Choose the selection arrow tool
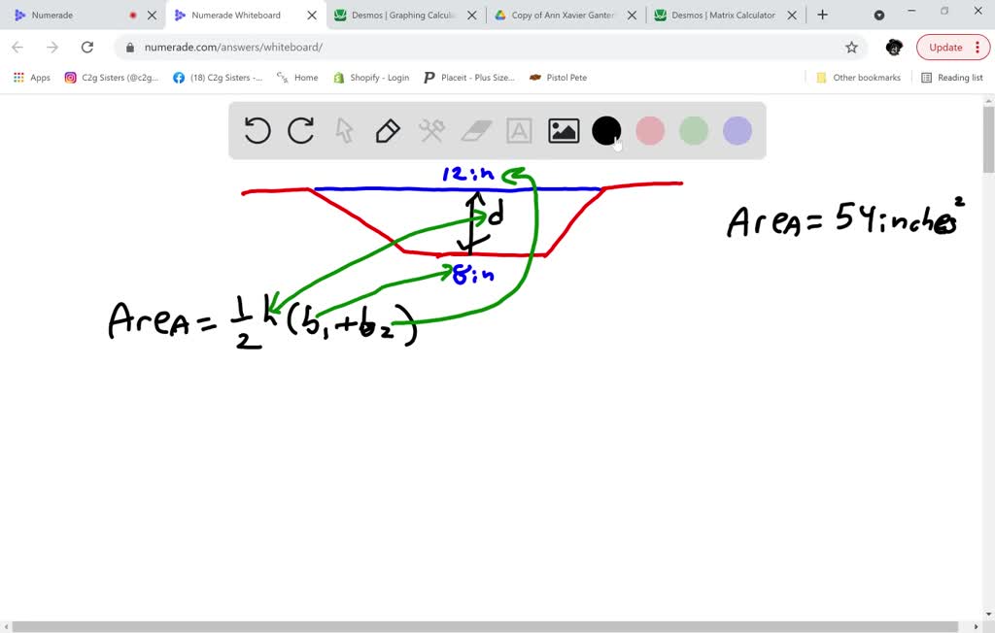 (344, 130)
